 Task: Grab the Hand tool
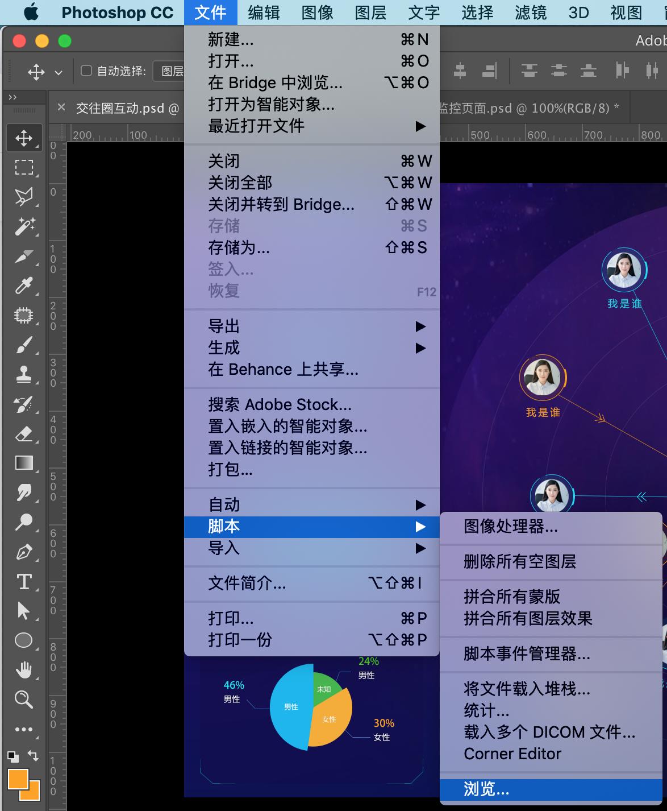pos(24,670)
